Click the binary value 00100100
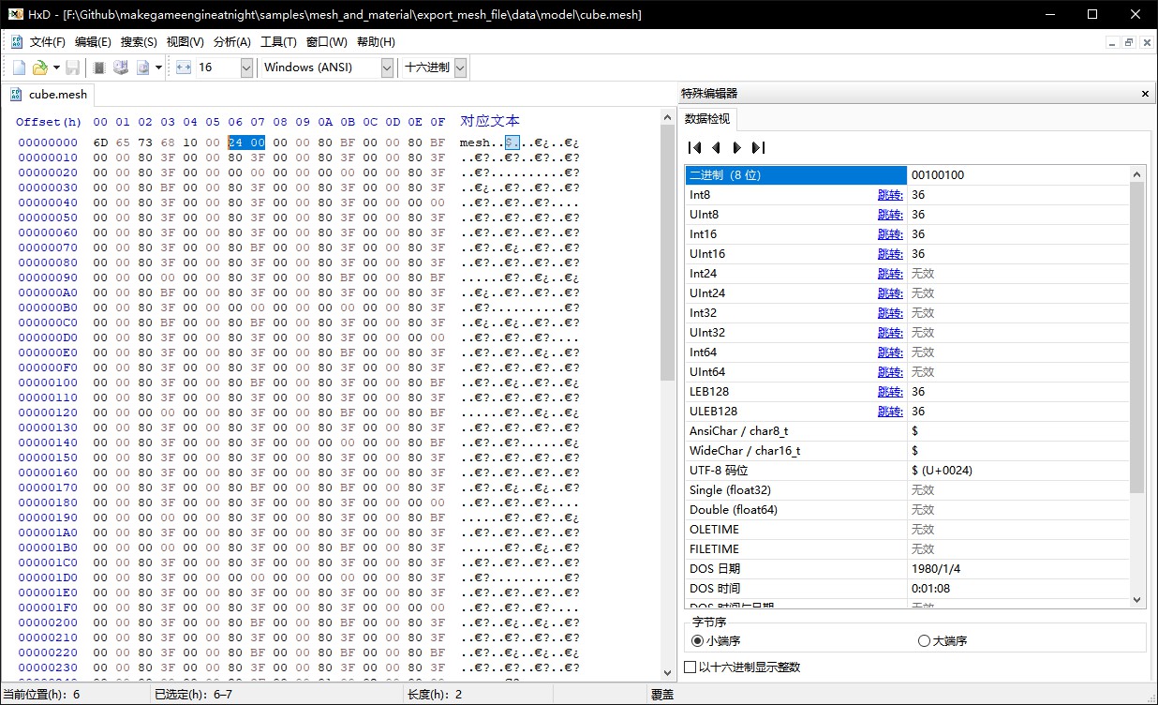The image size is (1158, 705). pyautogui.click(x=938, y=175)
